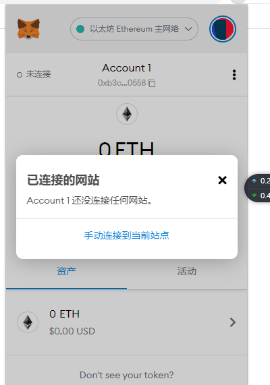270x385 pixels.
Task: Click the network dropdown chevron arrow
Action: coord(188,29)
